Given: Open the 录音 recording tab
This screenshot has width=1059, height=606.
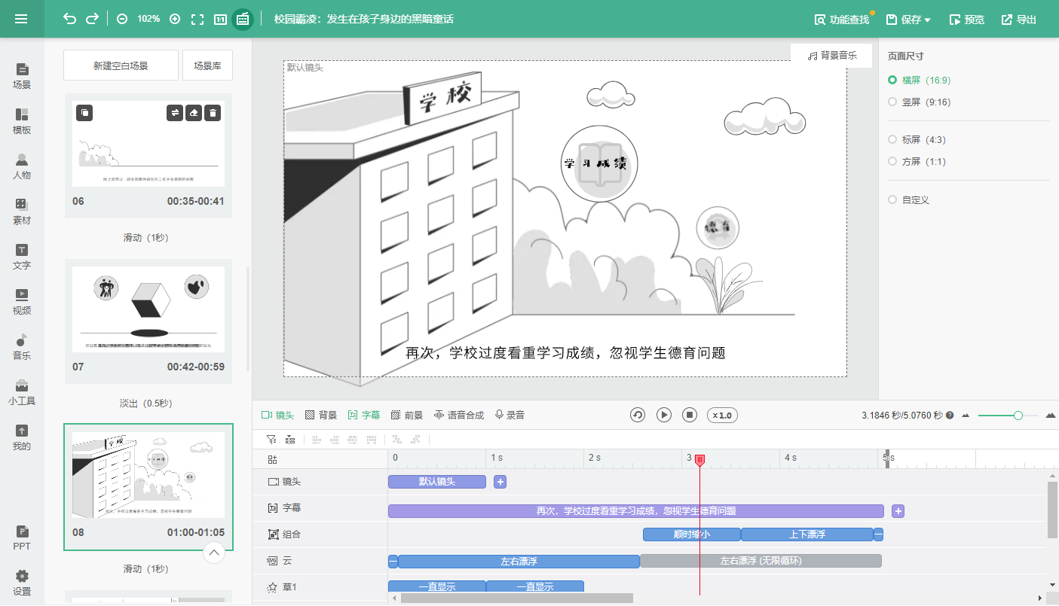Looking at the screenshot, I should tap(510, 415).
